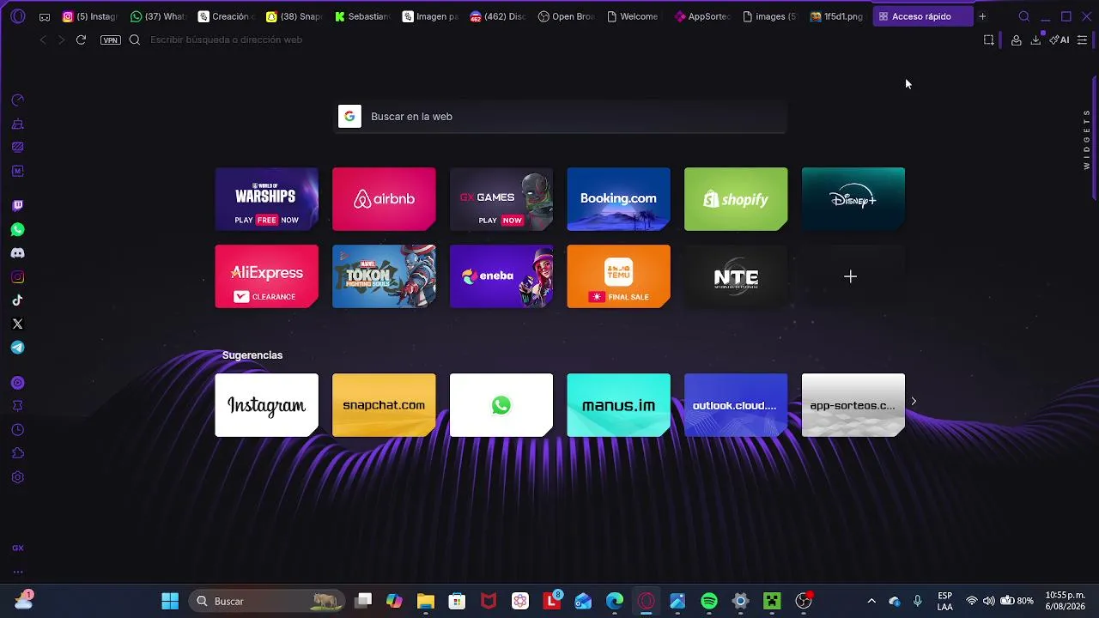Screen dimensions: 1099x618
Task: Open the Opera GX main menu logo
Action: pyautogui.click(x=18, y=16)
